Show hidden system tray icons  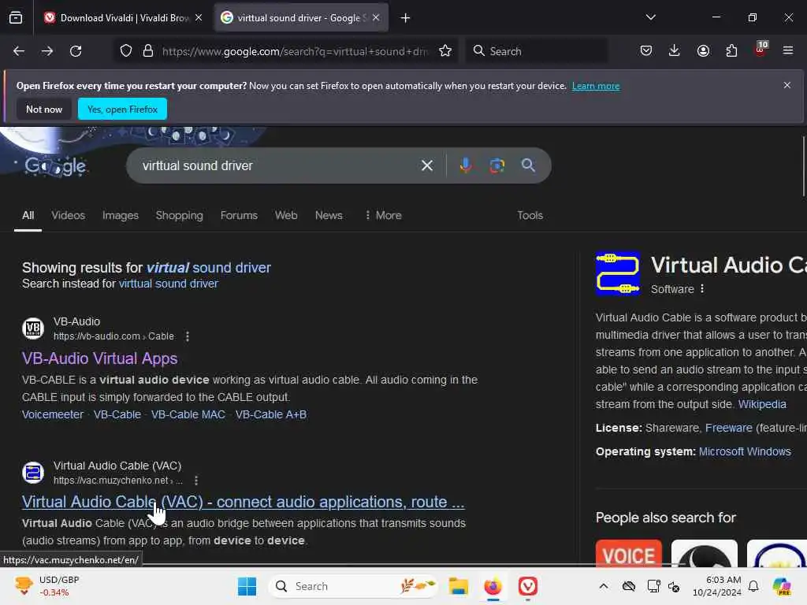(604, 586)
